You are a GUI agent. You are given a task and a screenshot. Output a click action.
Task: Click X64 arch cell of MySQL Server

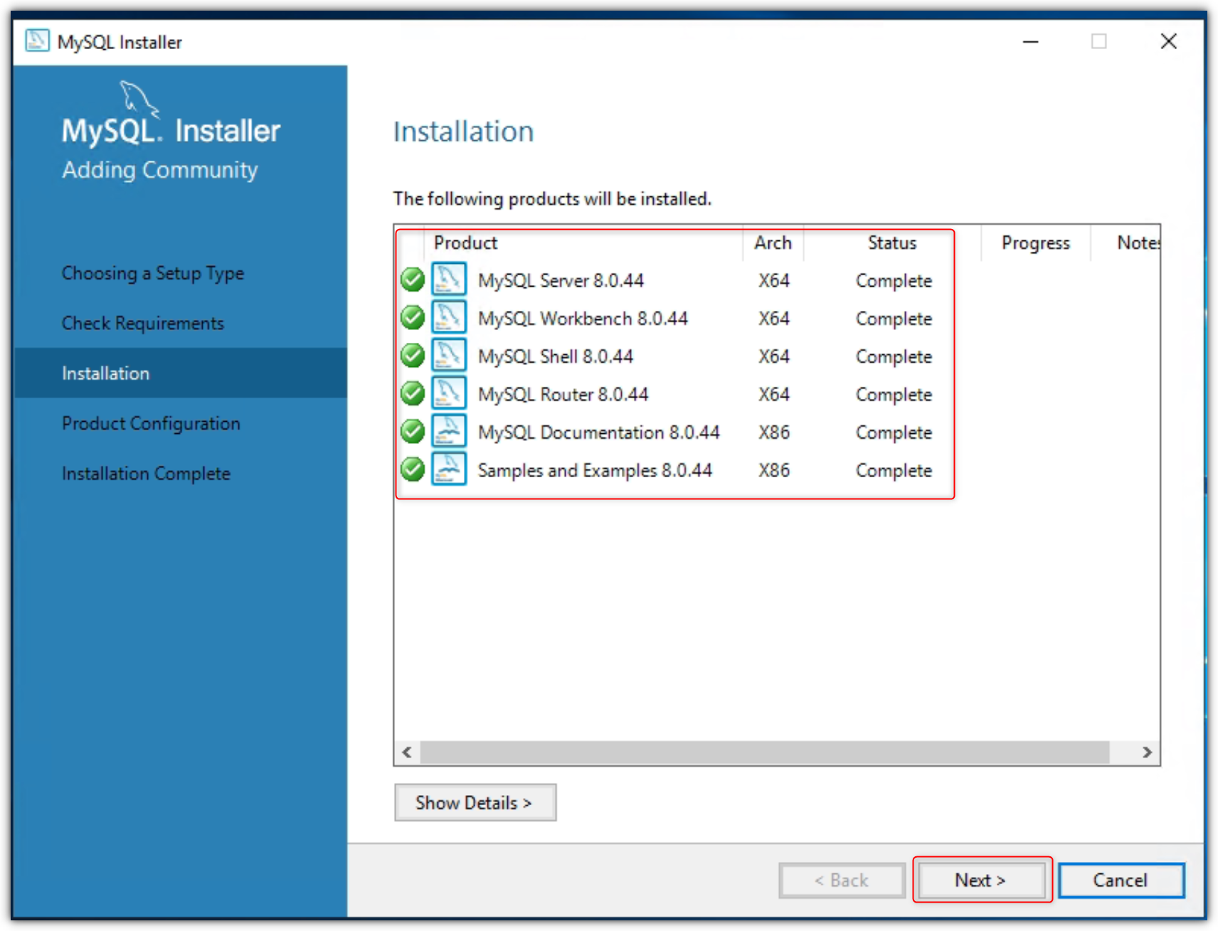pyautogui.click(x=774, y=280)
